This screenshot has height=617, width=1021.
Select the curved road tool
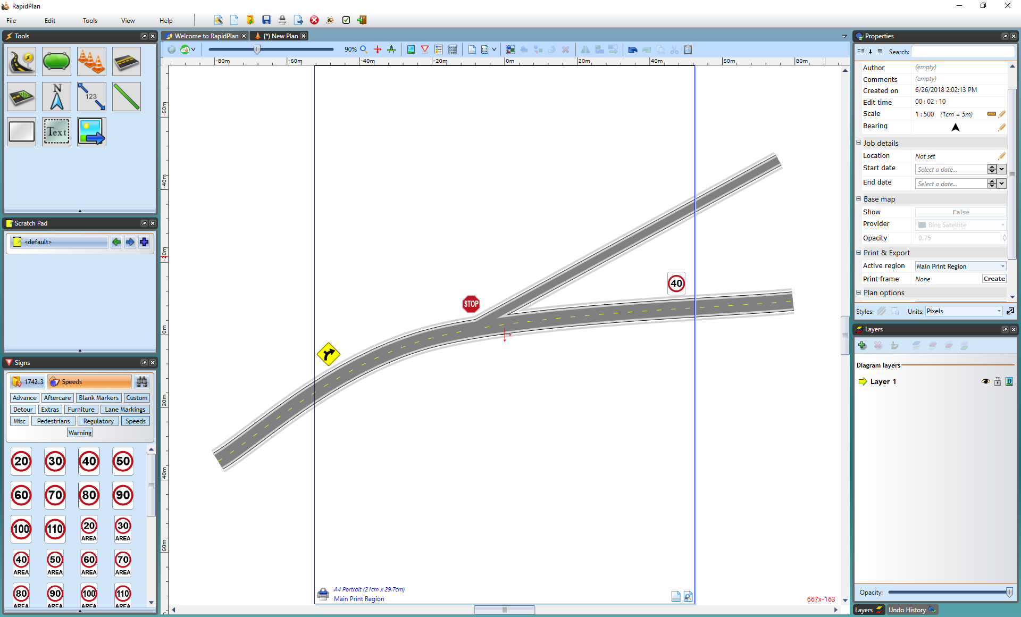[x=22, y=62]
